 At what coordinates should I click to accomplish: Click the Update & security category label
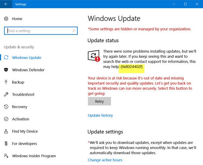[x=19, y=47]
